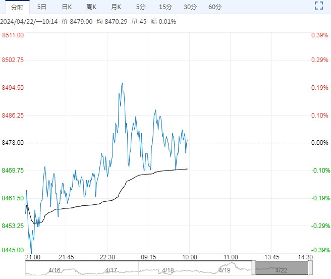Open the 5日 chart tab
Image resolution: width=331 pixels, height=279 pixels.
(42, 7)
